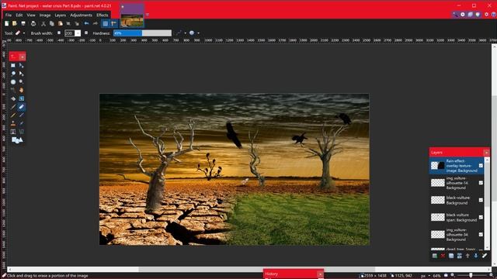Click the New image toolbar icon
Image resolution: width=497 pixels, height=279 pixels.
pos(7,24)
